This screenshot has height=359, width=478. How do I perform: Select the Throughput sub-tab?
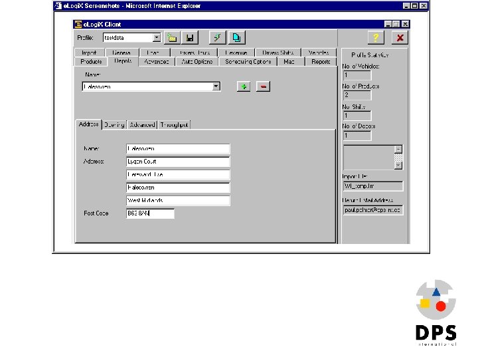[x=174, y=125]
